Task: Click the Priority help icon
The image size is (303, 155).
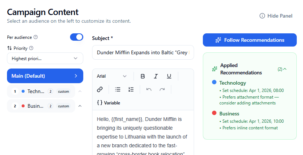Action: pos(31,48)
